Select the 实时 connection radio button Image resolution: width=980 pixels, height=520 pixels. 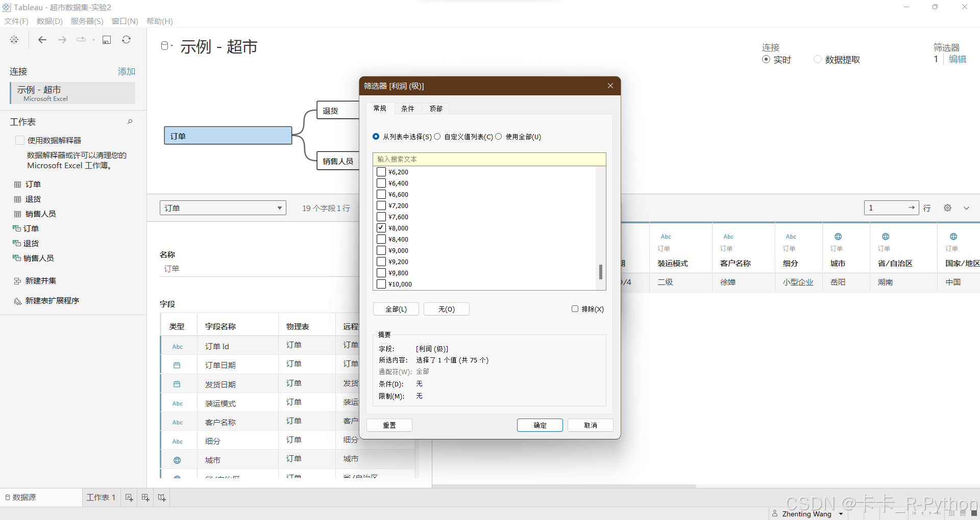point(766,59)
